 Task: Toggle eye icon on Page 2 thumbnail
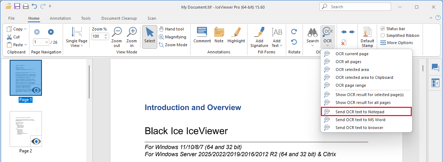36,141
